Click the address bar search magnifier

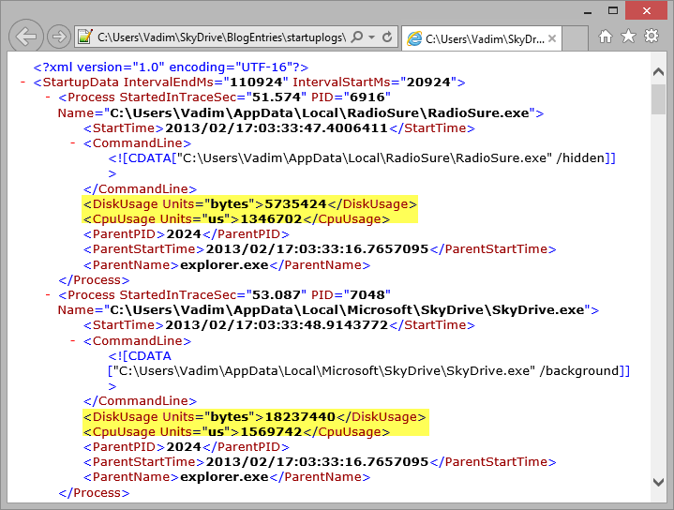[357, 37]
